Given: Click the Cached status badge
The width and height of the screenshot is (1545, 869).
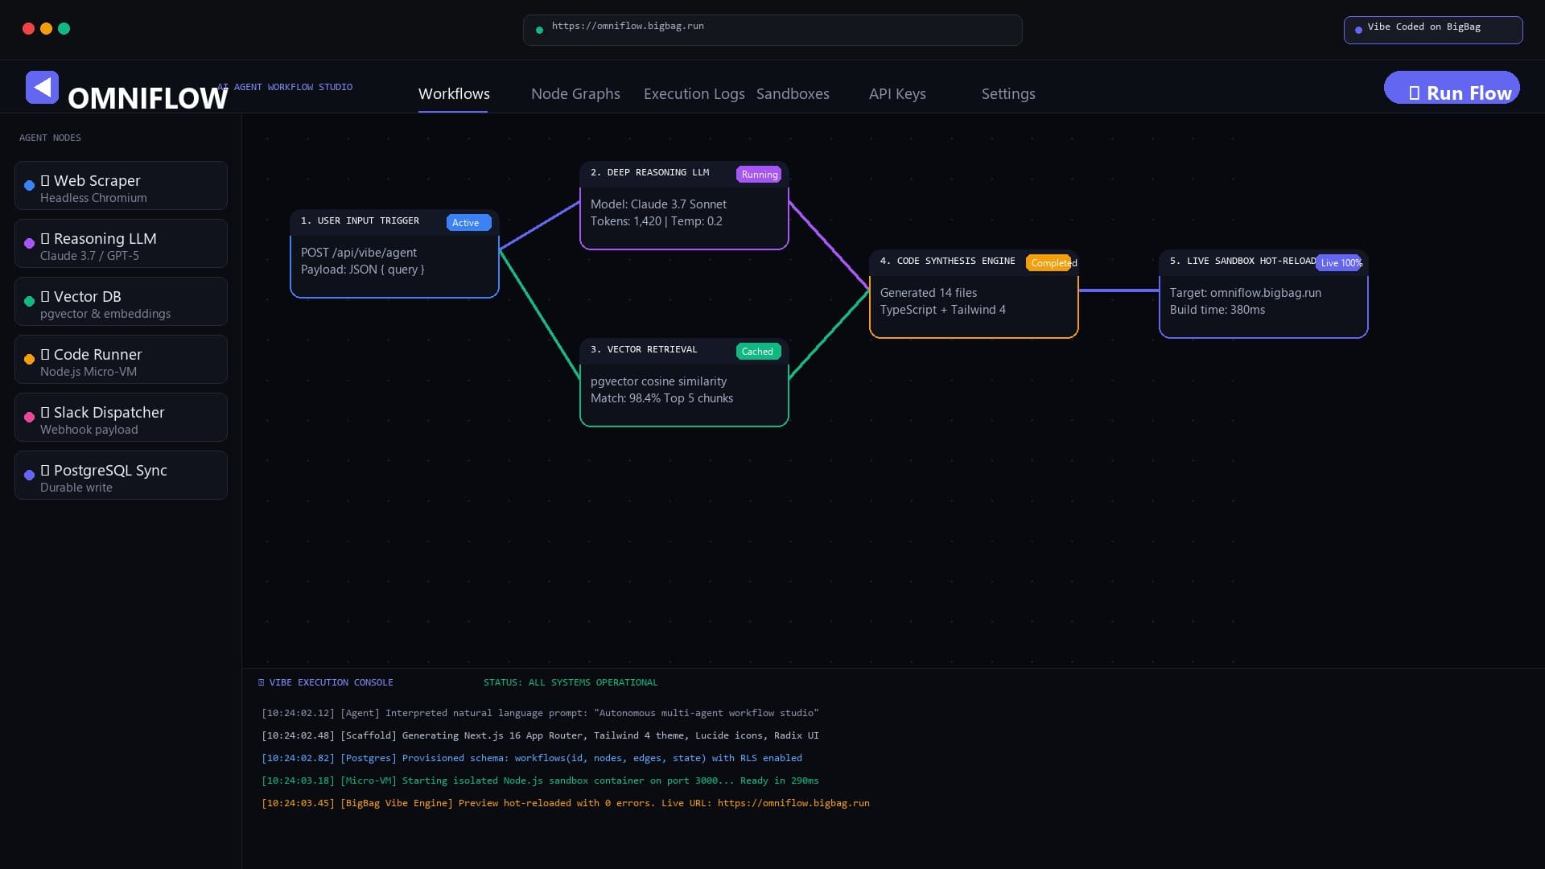Looking at the screenshot, I should [x=758, y=352].
